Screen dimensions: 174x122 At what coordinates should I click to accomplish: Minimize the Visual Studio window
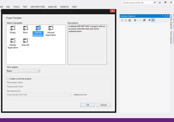tap(160, 2)
